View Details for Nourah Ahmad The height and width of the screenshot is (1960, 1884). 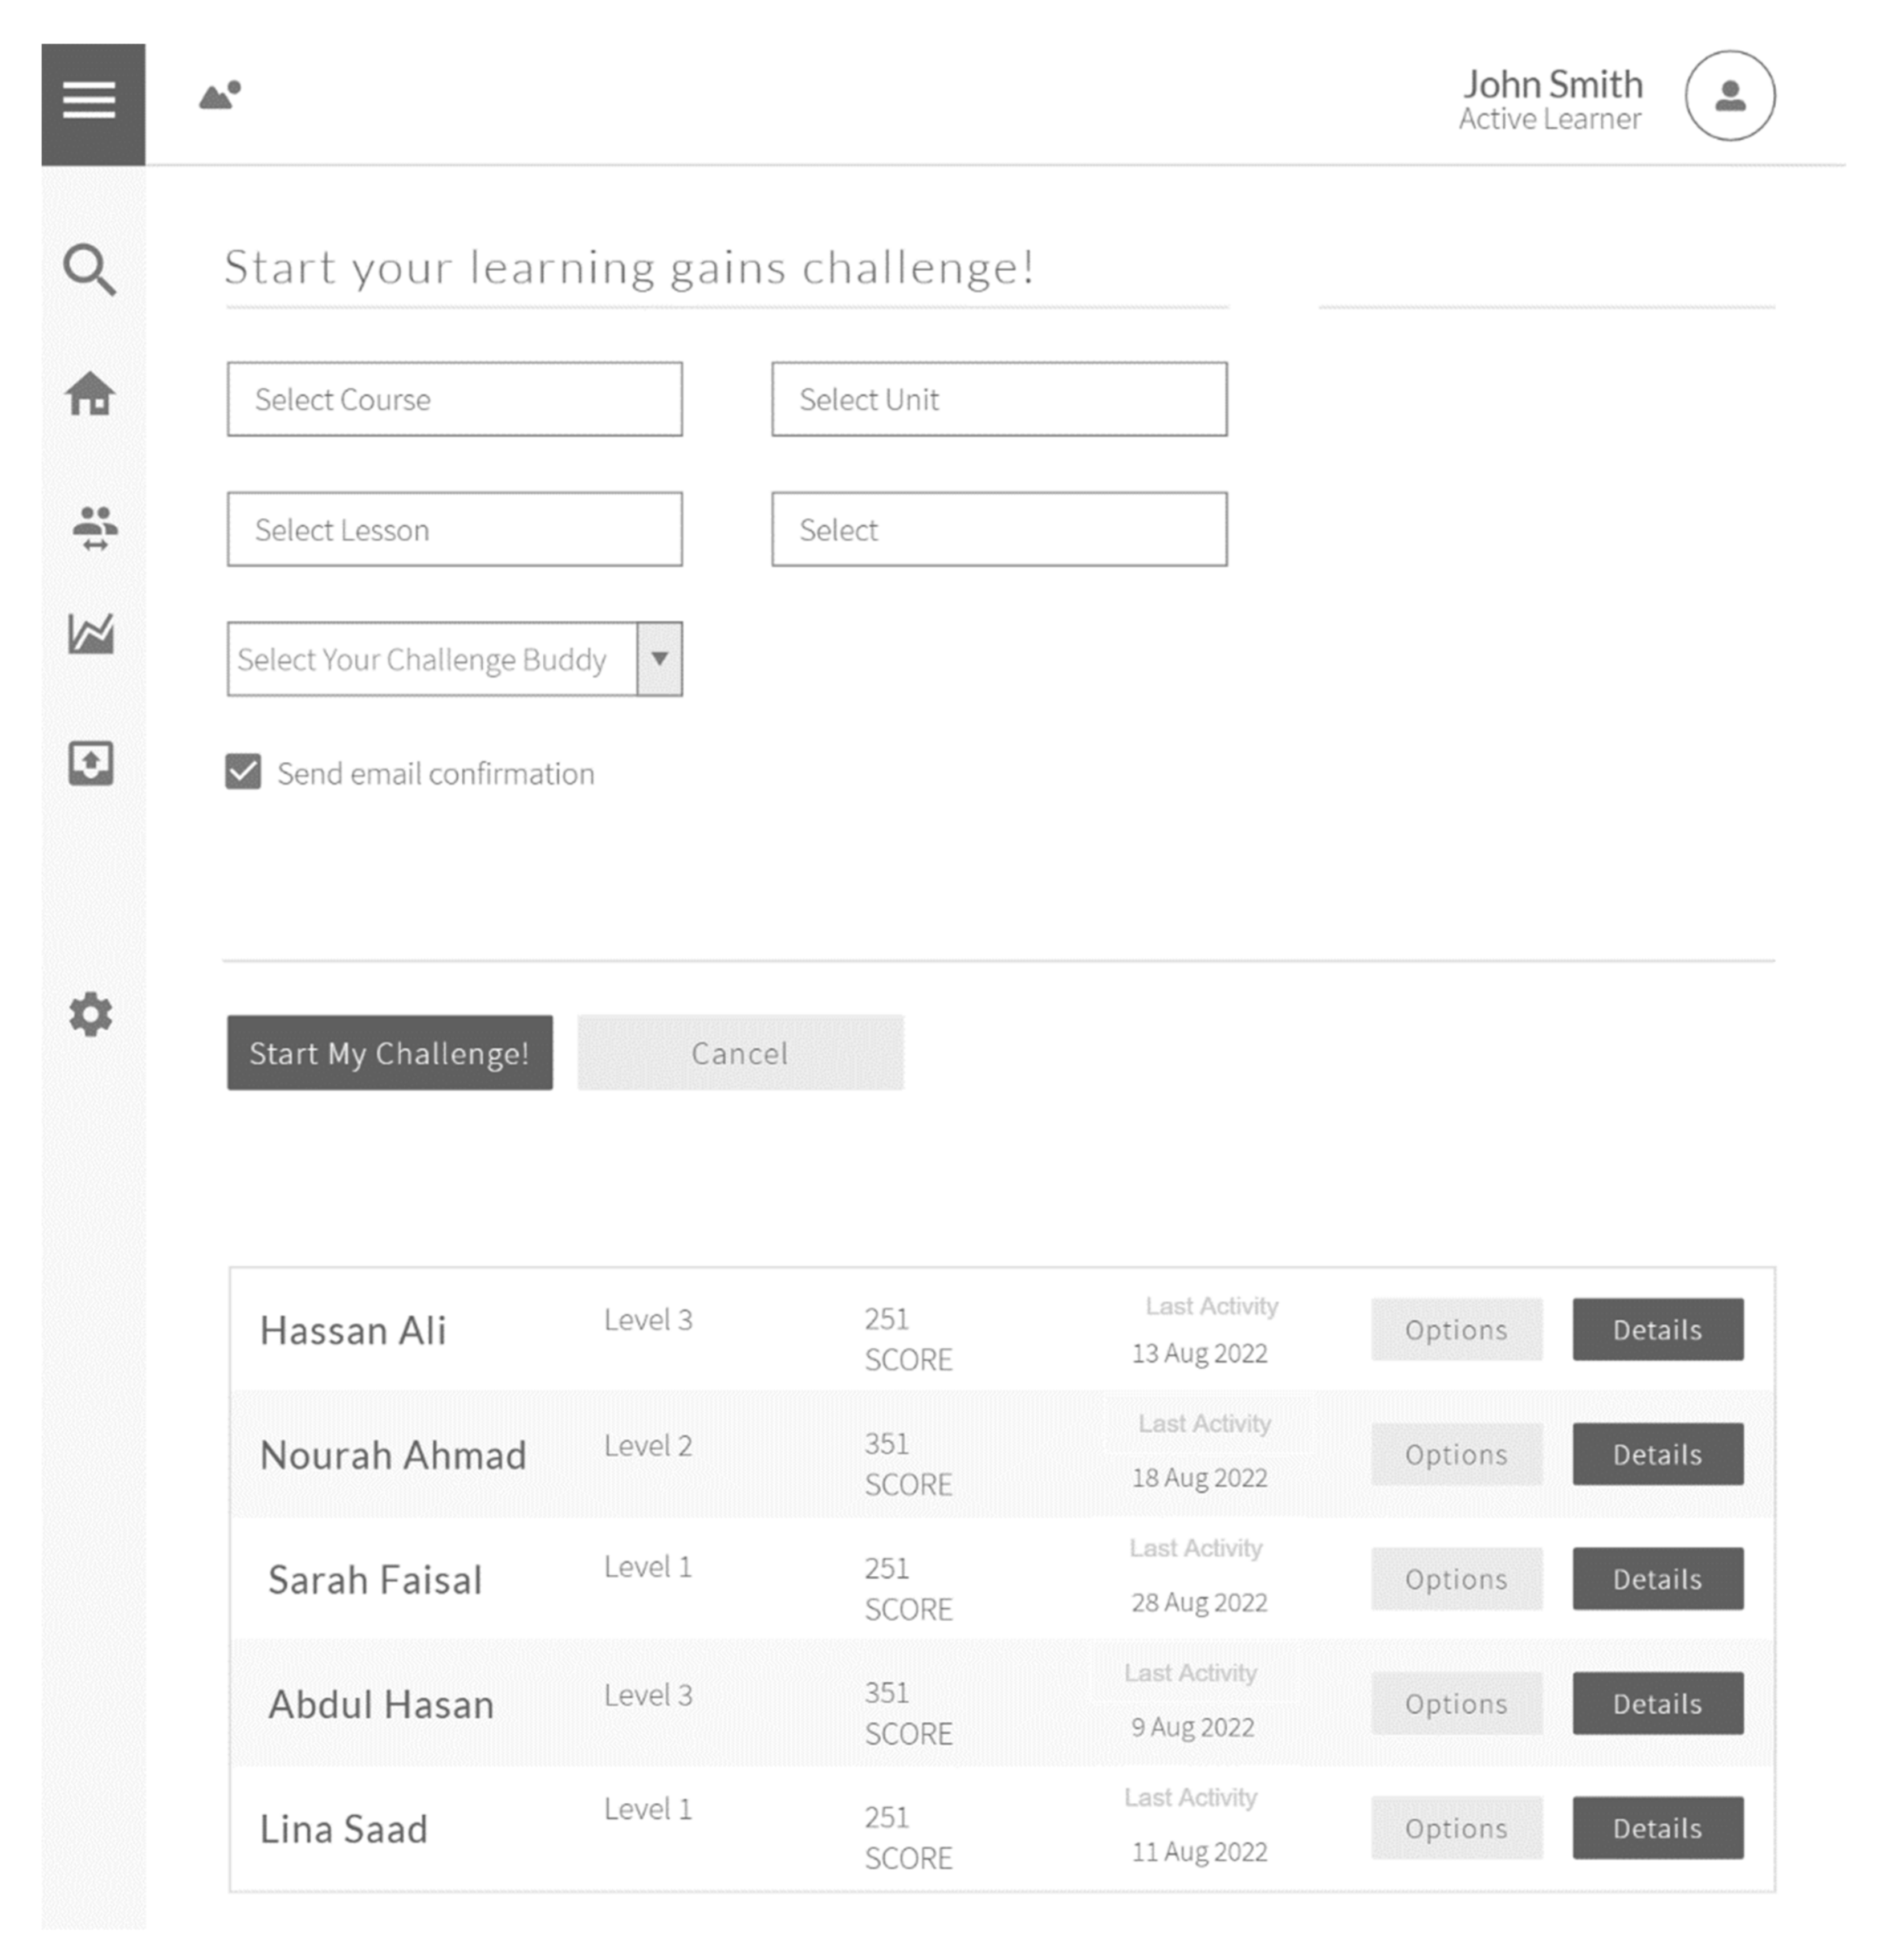[1657, 1454]
